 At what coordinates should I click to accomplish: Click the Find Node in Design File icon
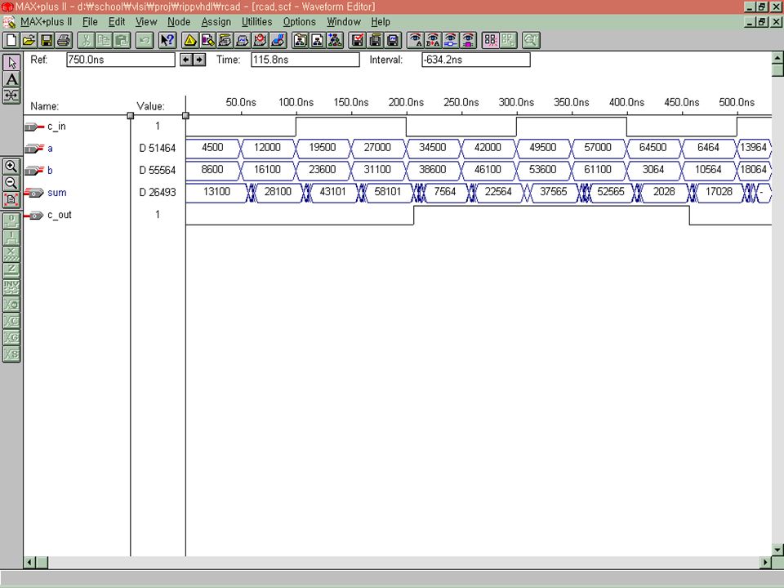(x=451, y=40)
